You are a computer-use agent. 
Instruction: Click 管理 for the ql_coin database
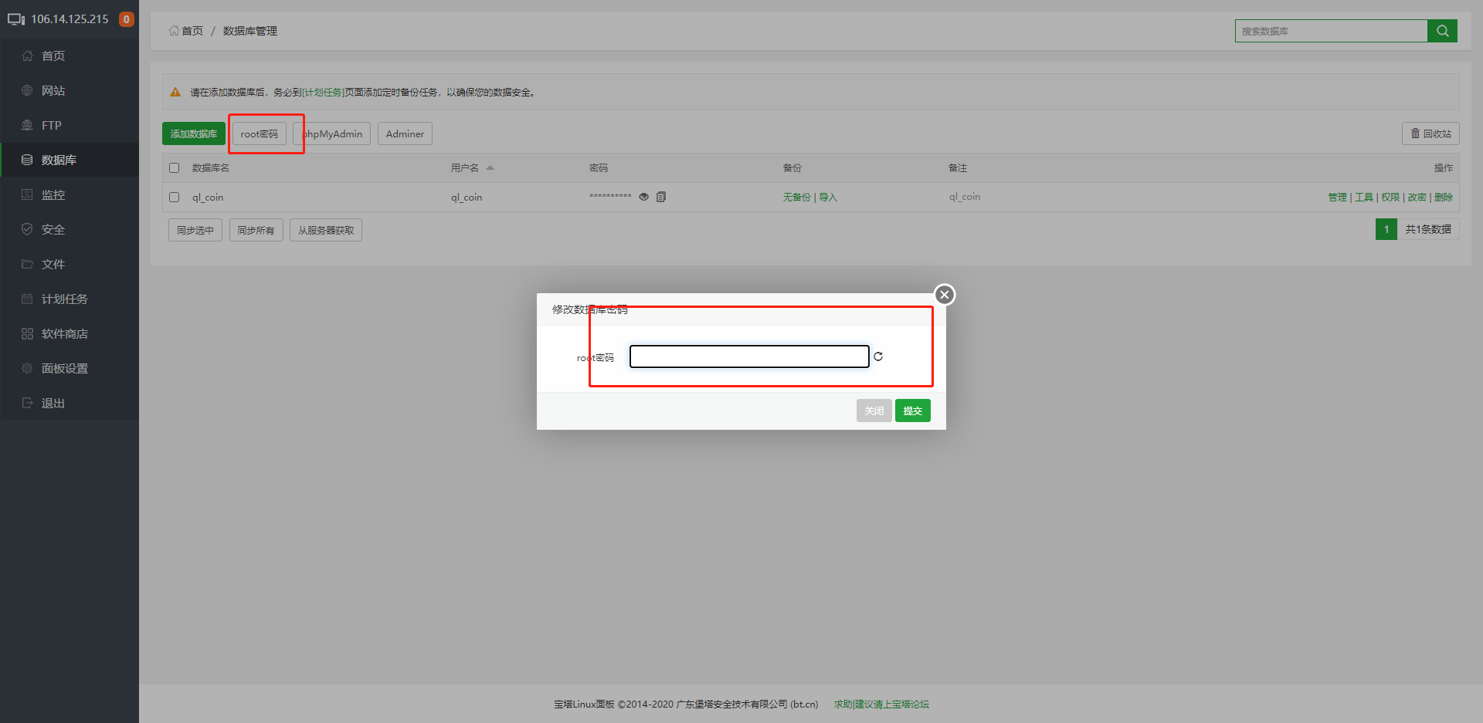click(x=1337, y=197)
